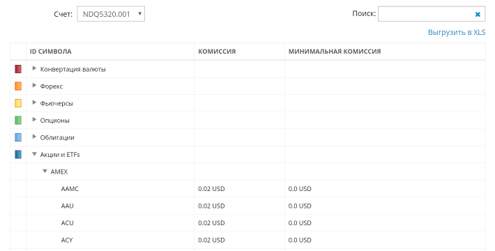Select the Фьючерсы label

click(56, 104)
